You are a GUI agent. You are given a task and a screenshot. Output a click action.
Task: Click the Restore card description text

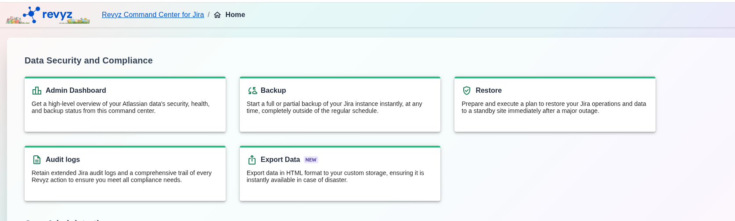(x=553, y=107)
